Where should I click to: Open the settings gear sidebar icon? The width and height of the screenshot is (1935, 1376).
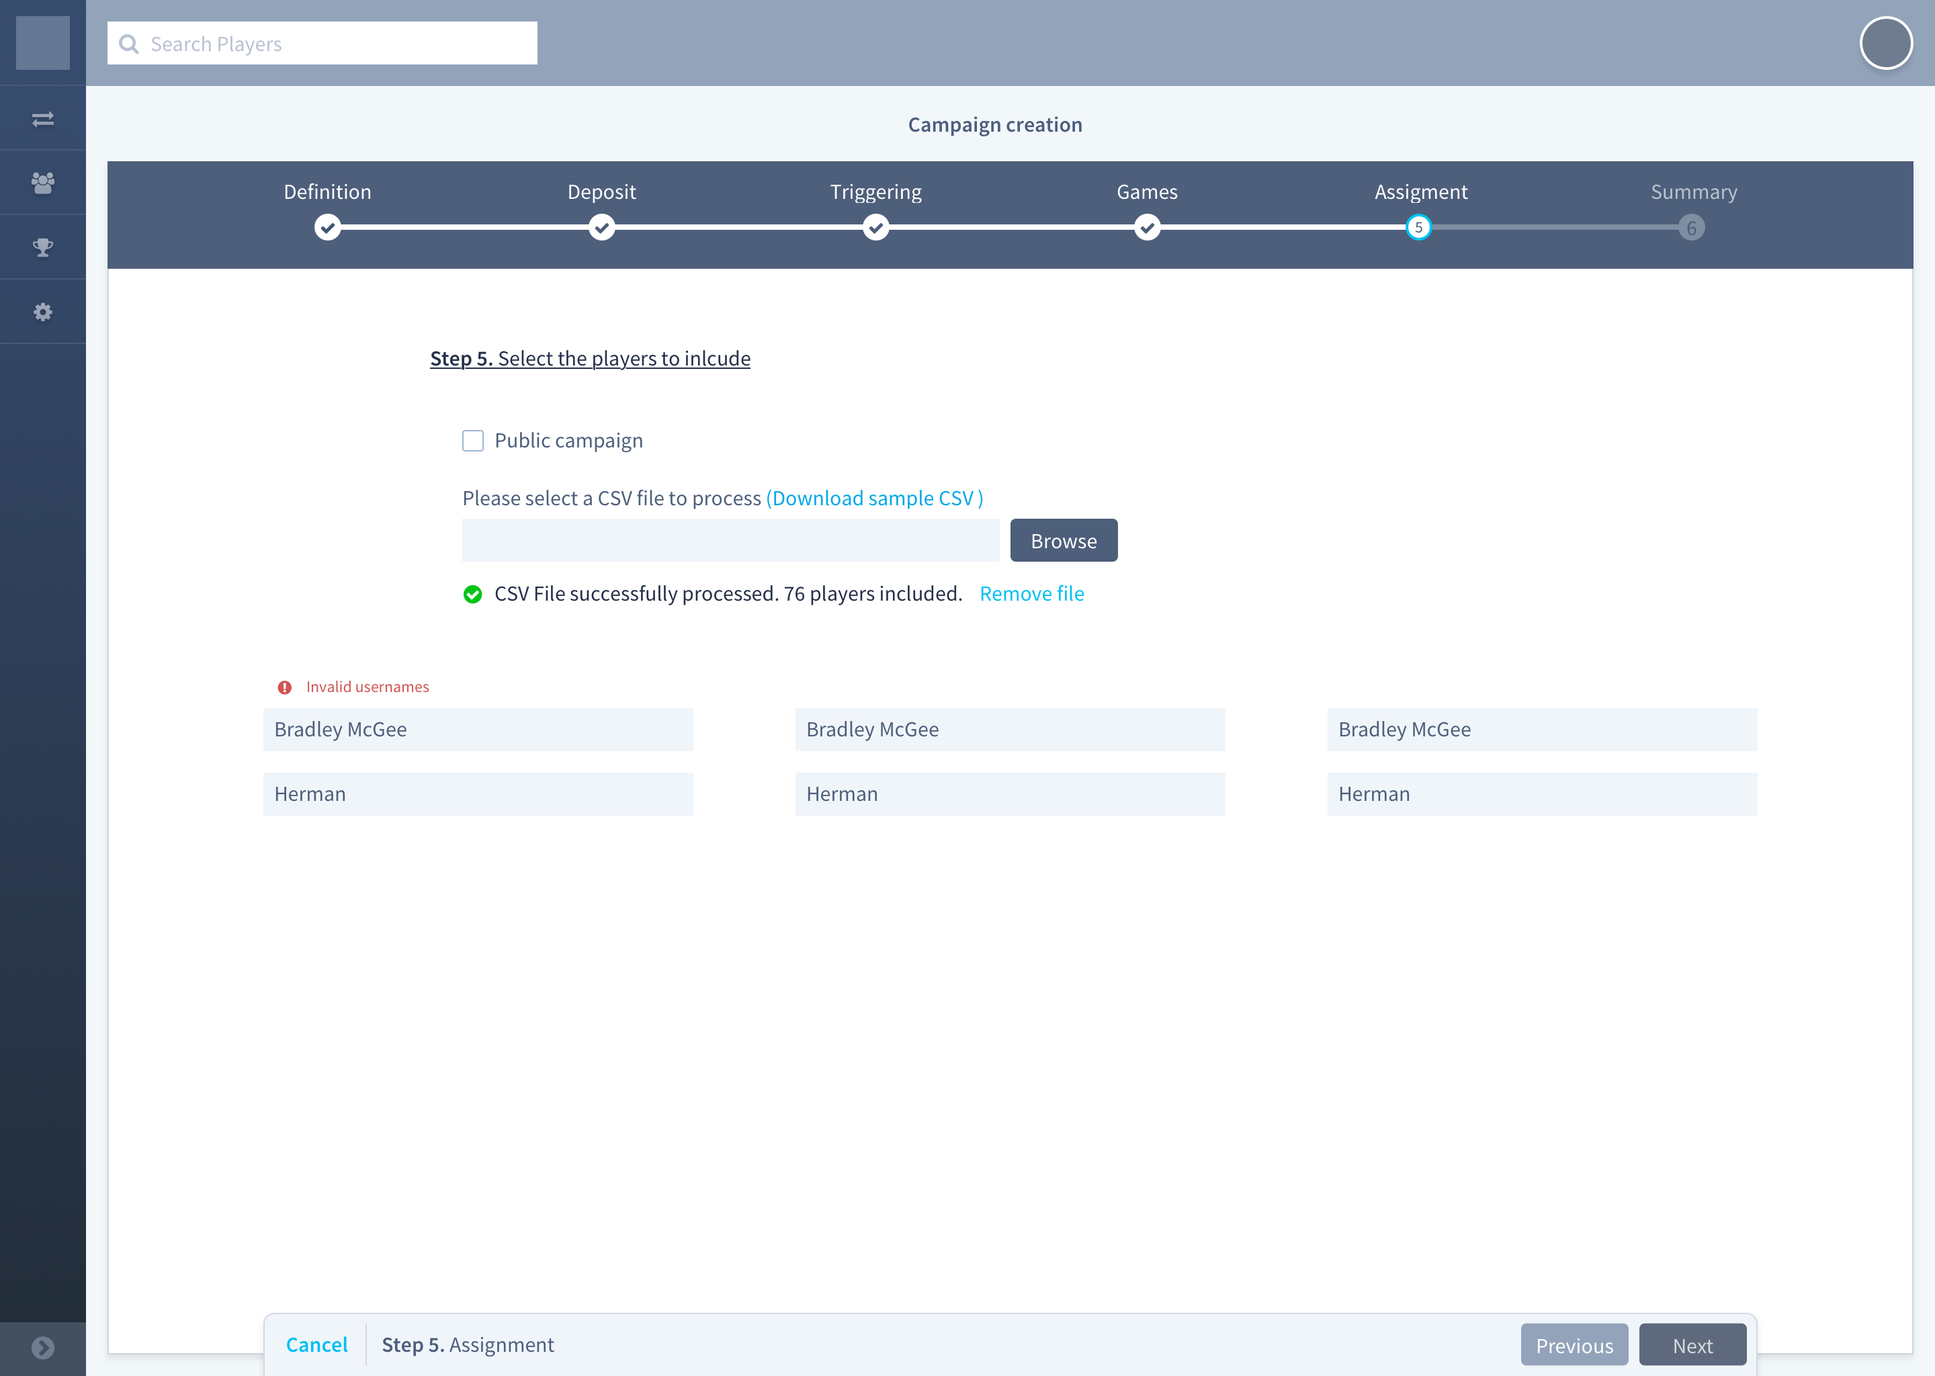pos(42,312)
